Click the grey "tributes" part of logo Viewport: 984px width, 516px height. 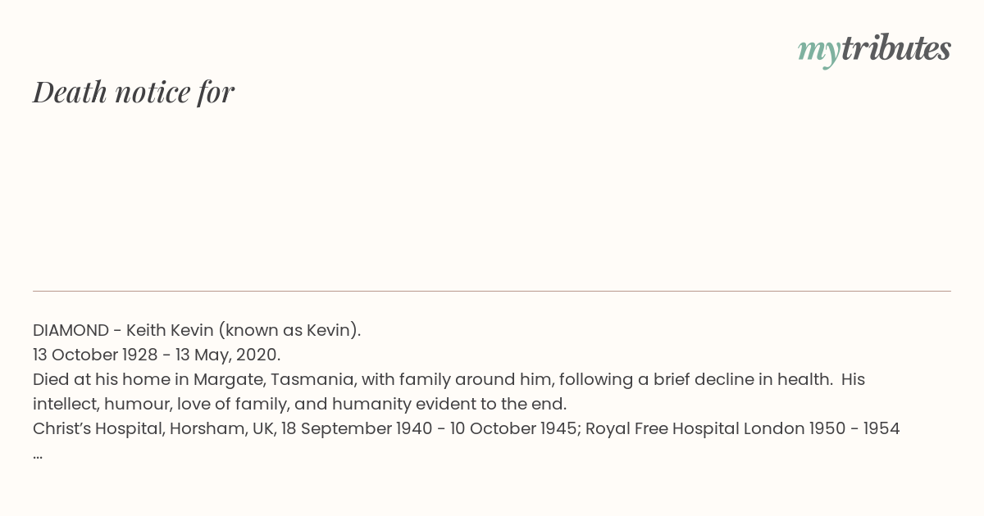(895, 49)
